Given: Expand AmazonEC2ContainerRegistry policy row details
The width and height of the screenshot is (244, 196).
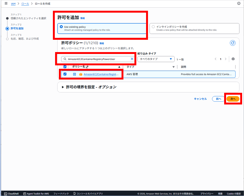Looking at the screenshot, I should coord(74,74).
